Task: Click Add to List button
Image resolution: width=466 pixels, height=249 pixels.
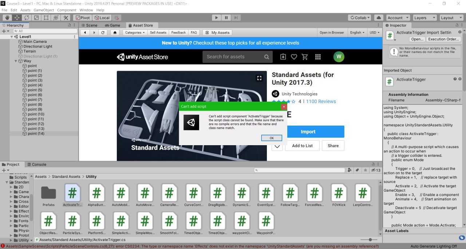Action: pyautogui.click(x=302, y=146)
